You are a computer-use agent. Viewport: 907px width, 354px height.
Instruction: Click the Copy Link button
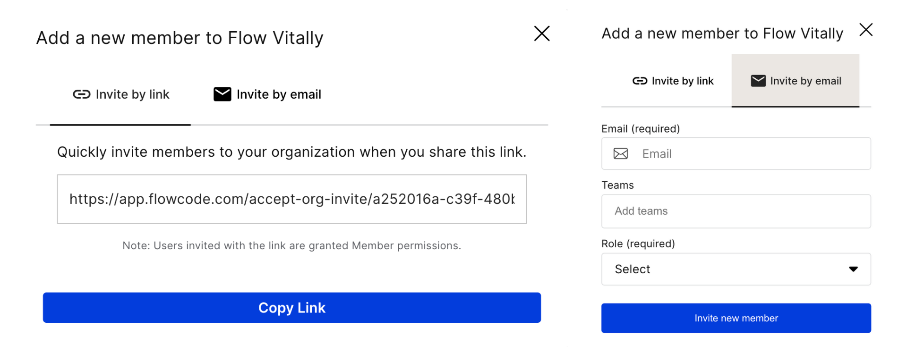click(x=292, y=308)
